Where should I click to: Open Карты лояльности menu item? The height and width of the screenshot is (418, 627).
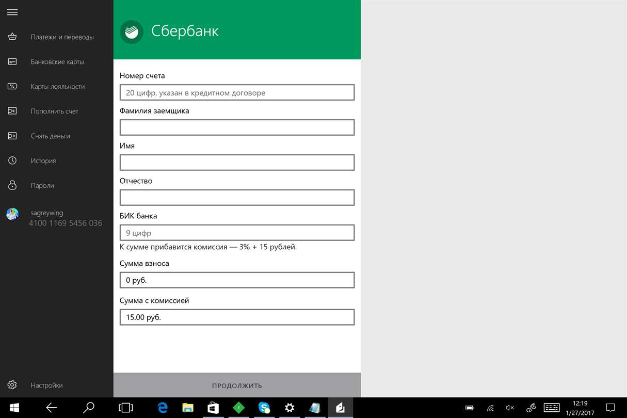click(x=58, y=87)
